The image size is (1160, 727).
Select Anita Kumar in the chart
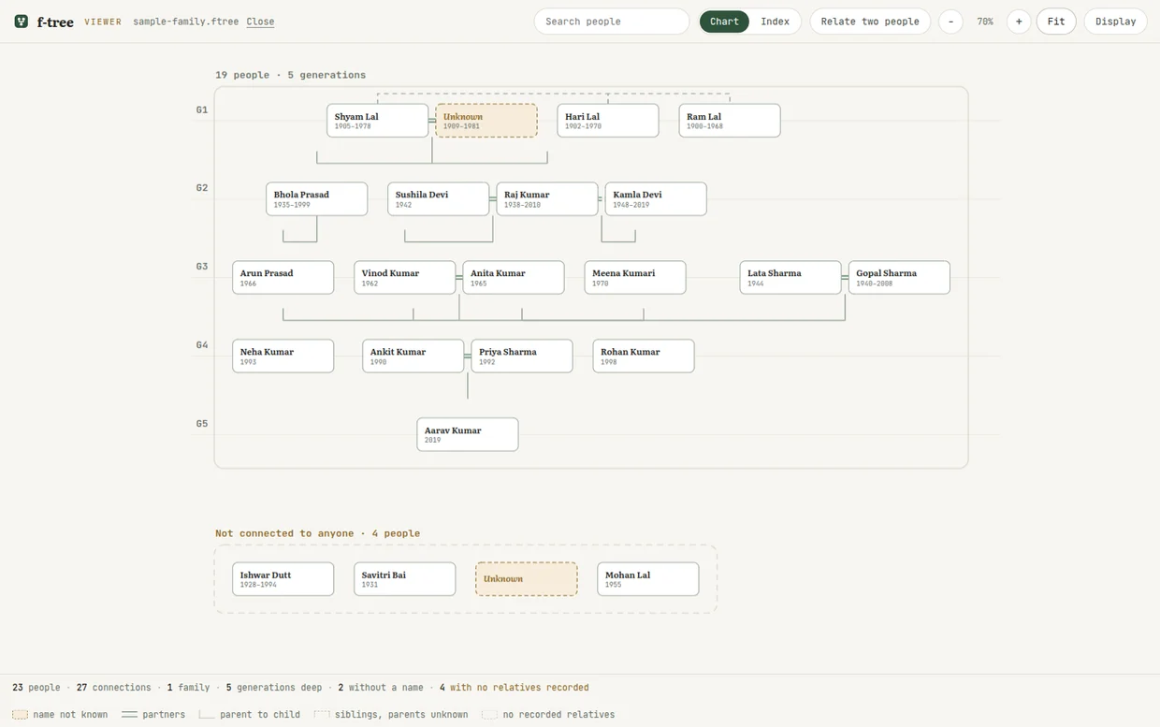pos(514,278)
